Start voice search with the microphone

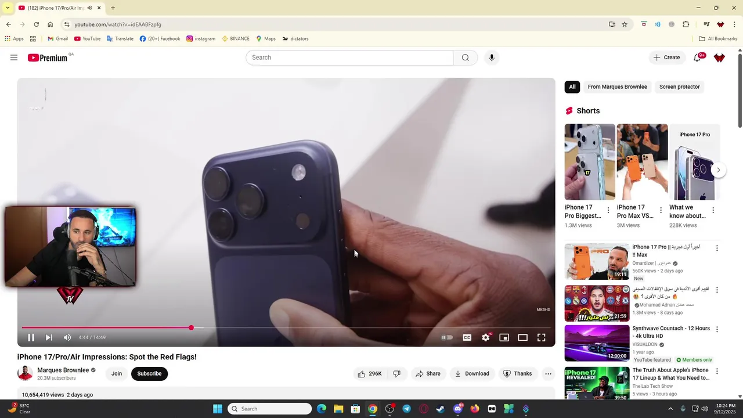(492, 57)
